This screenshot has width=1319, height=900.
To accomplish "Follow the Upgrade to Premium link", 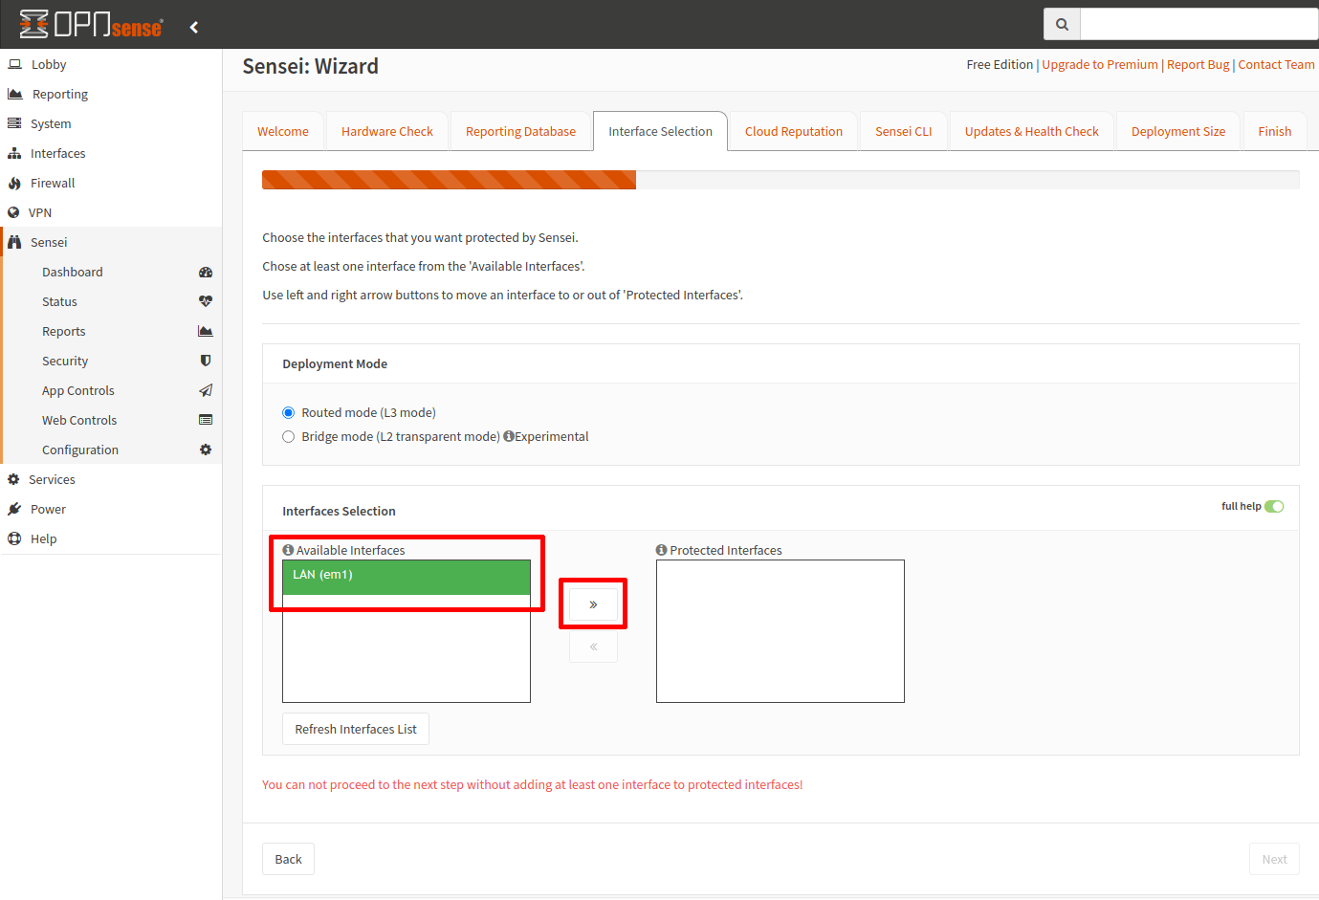I will click(x=1099, y=65).
